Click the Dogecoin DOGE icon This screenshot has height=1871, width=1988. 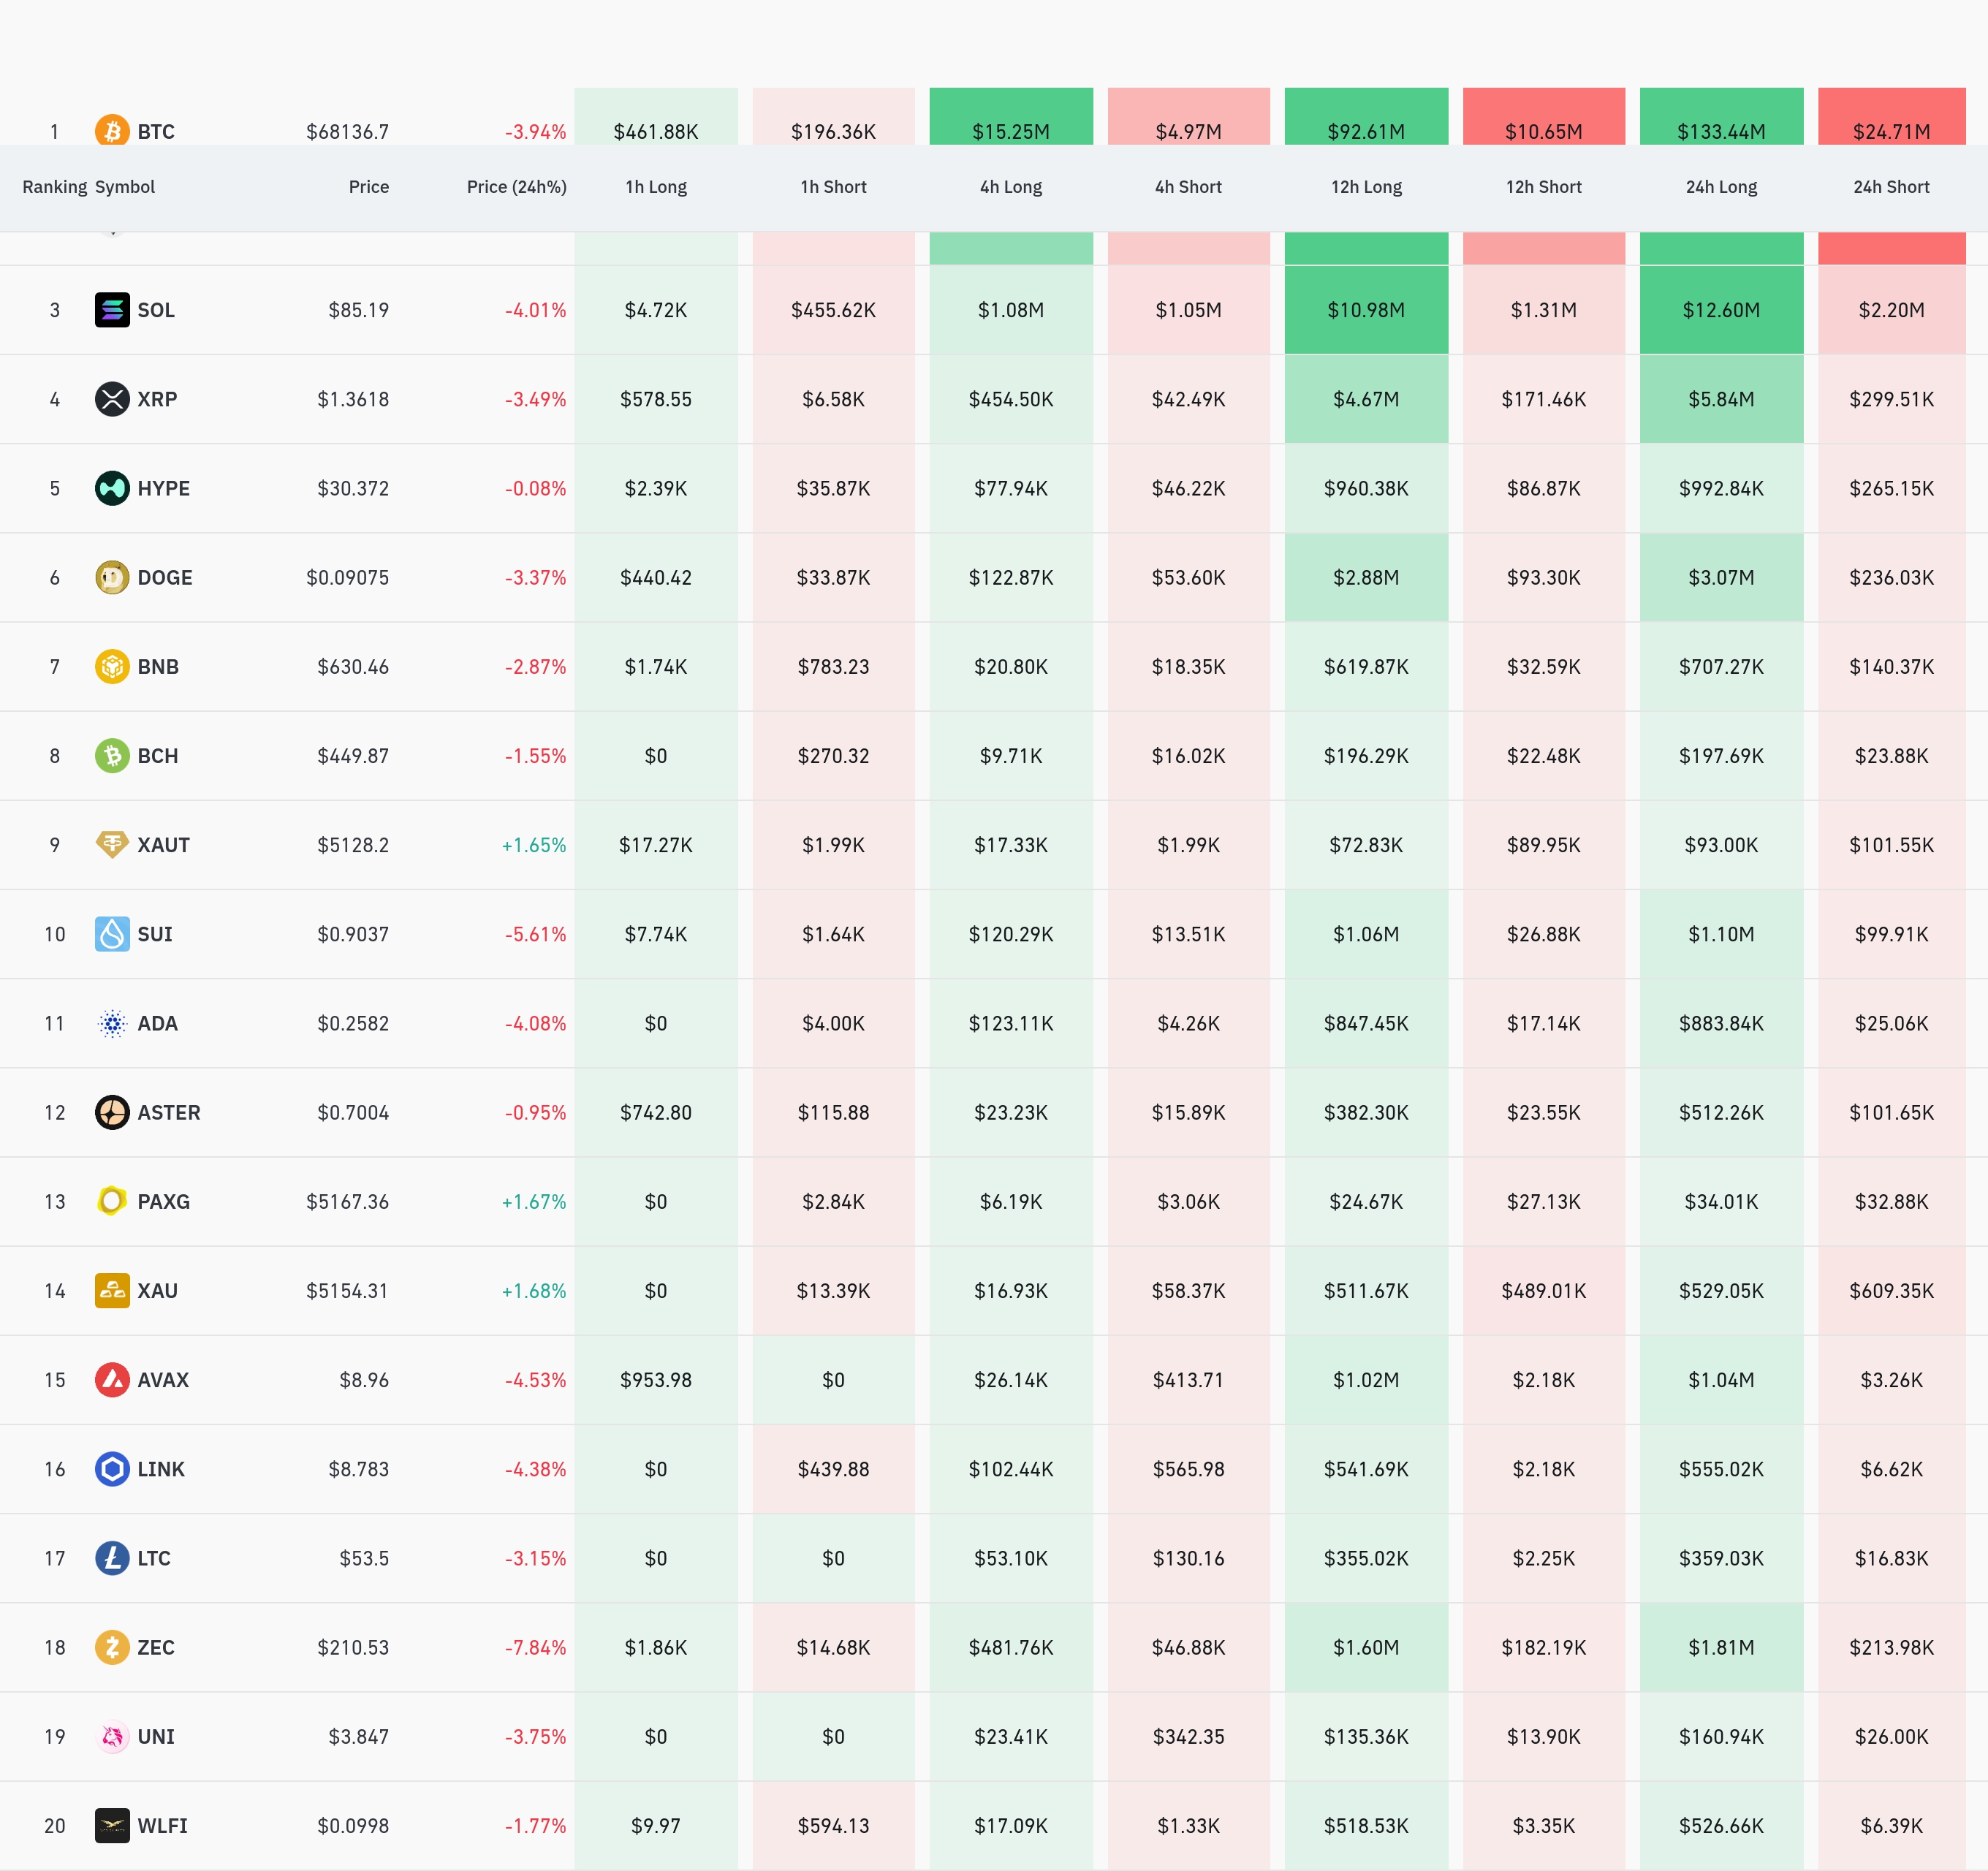112,577
